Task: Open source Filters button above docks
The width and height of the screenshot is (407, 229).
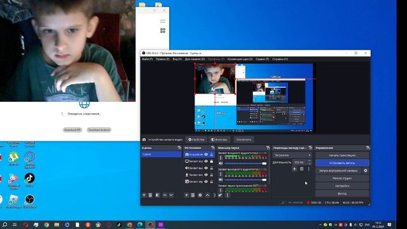Action: tap(219, 140)
